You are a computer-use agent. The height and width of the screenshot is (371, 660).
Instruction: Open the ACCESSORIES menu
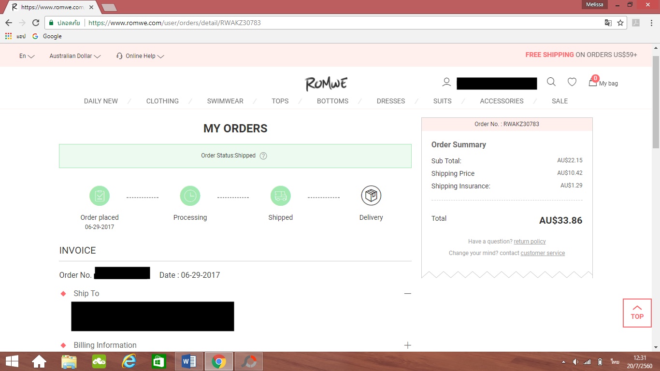click(x=502, y=101)
